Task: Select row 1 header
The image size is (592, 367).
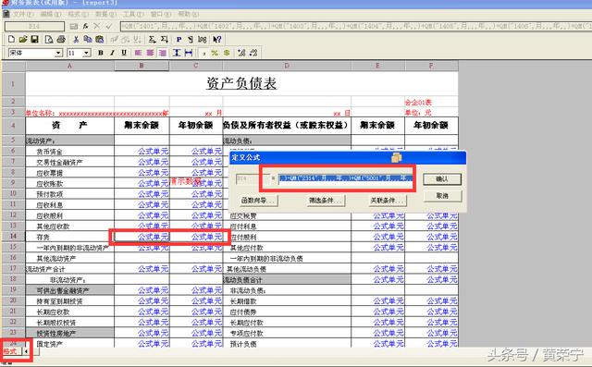Action: (13, 84)
